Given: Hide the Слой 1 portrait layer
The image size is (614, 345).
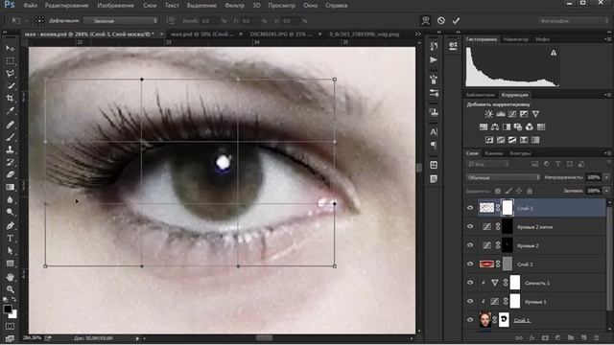Looking at the screenshot, I should (470, 319).
